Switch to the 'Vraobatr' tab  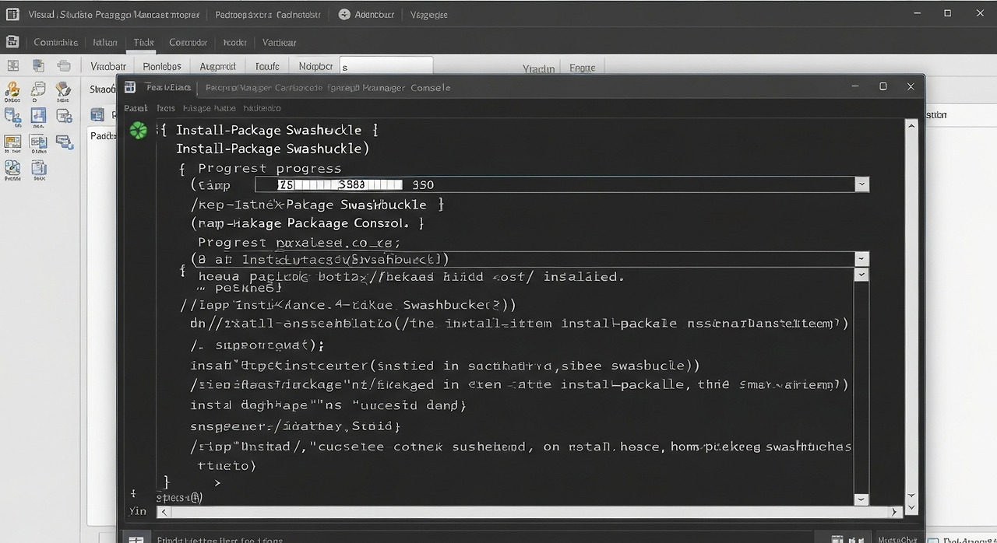tap(108, 67)
